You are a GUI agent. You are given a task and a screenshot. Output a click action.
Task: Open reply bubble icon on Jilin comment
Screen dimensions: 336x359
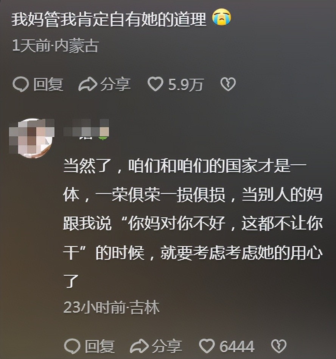tap(72, 346)
